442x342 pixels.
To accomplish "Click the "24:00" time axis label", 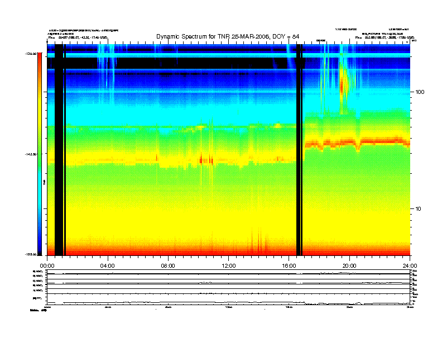I will click(410, 266).
